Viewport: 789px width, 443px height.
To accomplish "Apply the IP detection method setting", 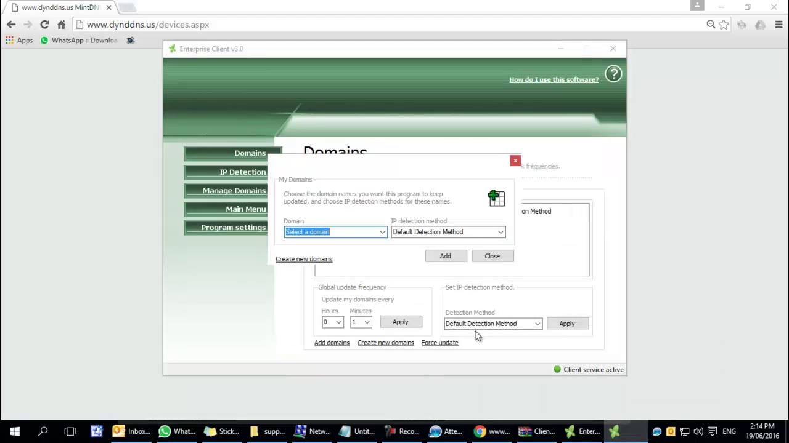I will (567, 324).
